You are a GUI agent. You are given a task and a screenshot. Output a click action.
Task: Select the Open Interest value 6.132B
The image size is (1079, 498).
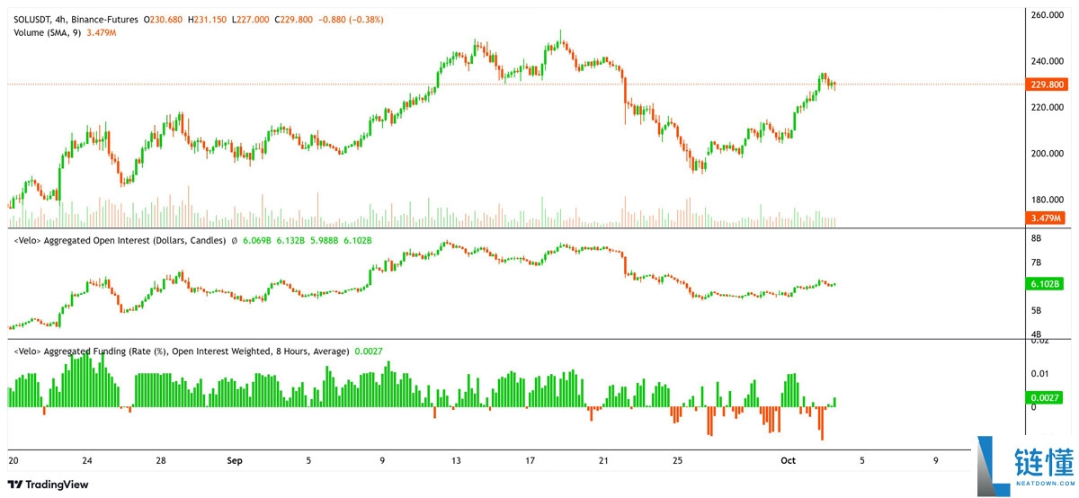292,241
